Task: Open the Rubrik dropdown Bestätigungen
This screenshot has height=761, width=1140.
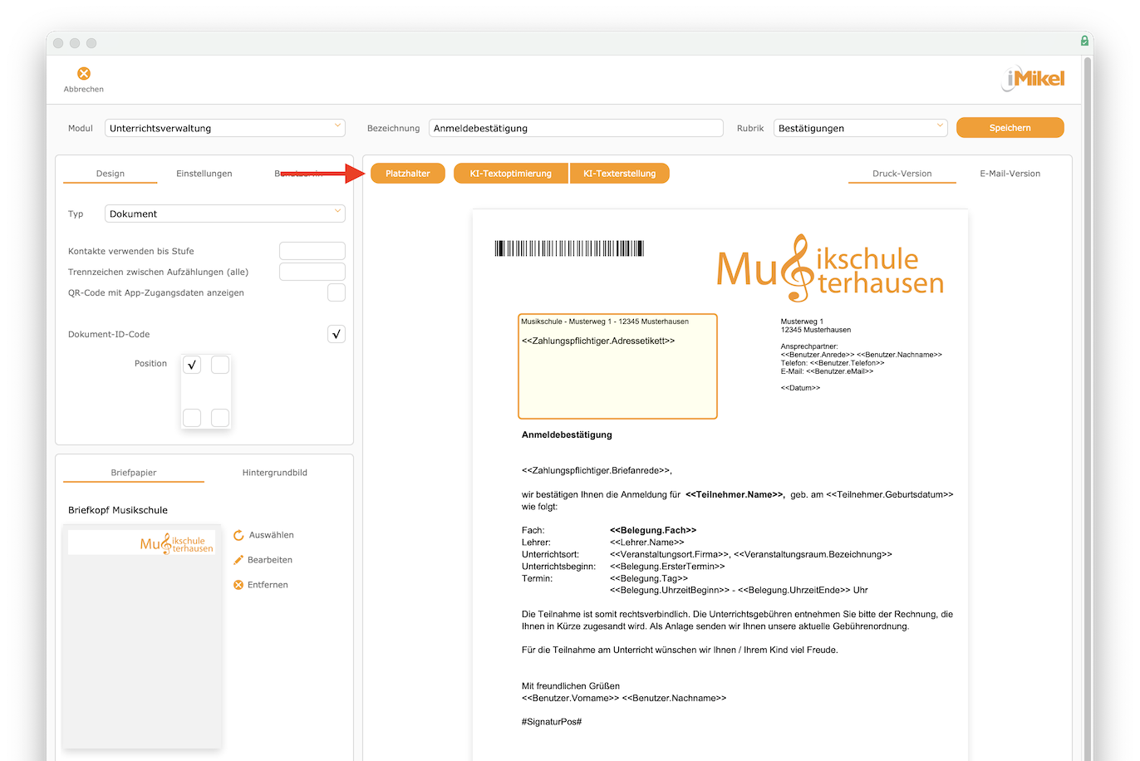Action: point(861,128)
